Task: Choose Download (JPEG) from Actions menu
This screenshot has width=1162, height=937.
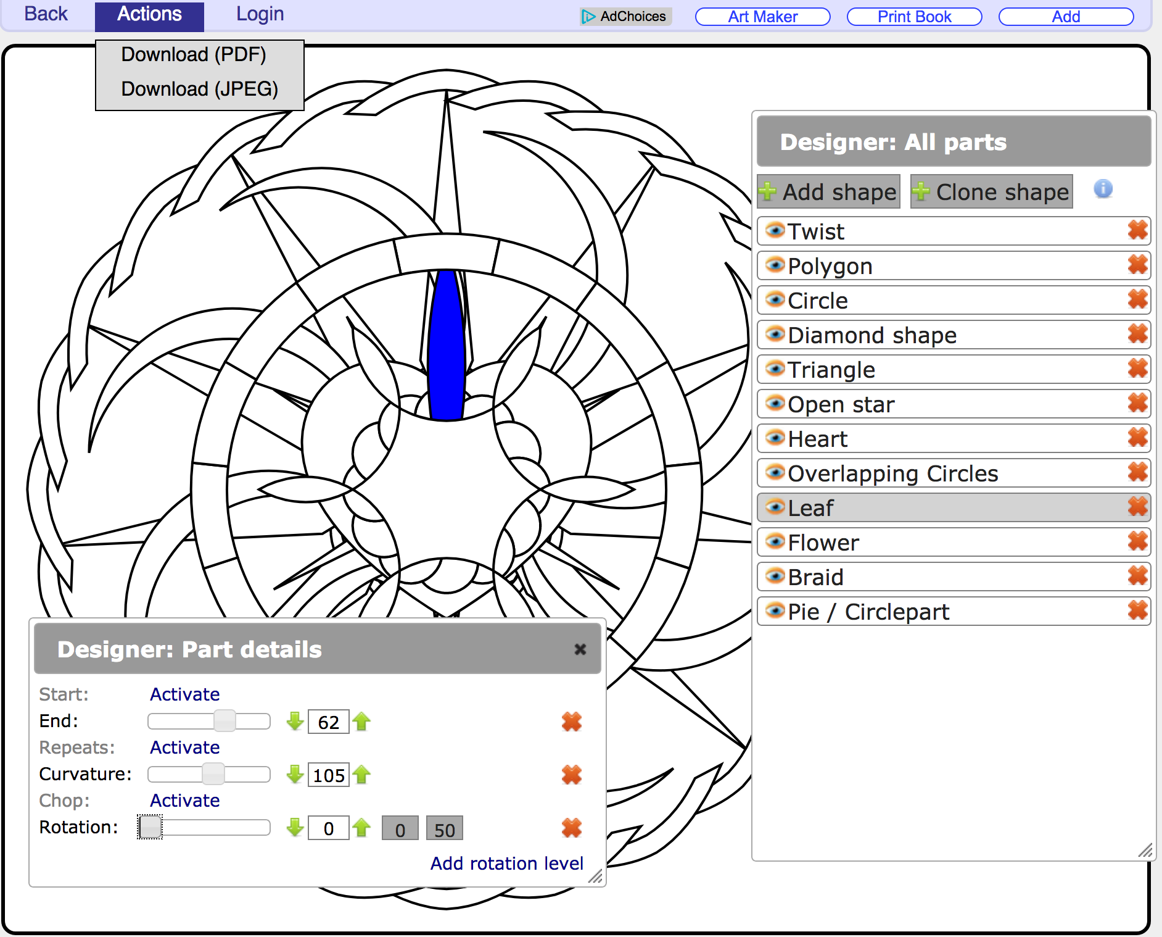Action: pos(199,89)
